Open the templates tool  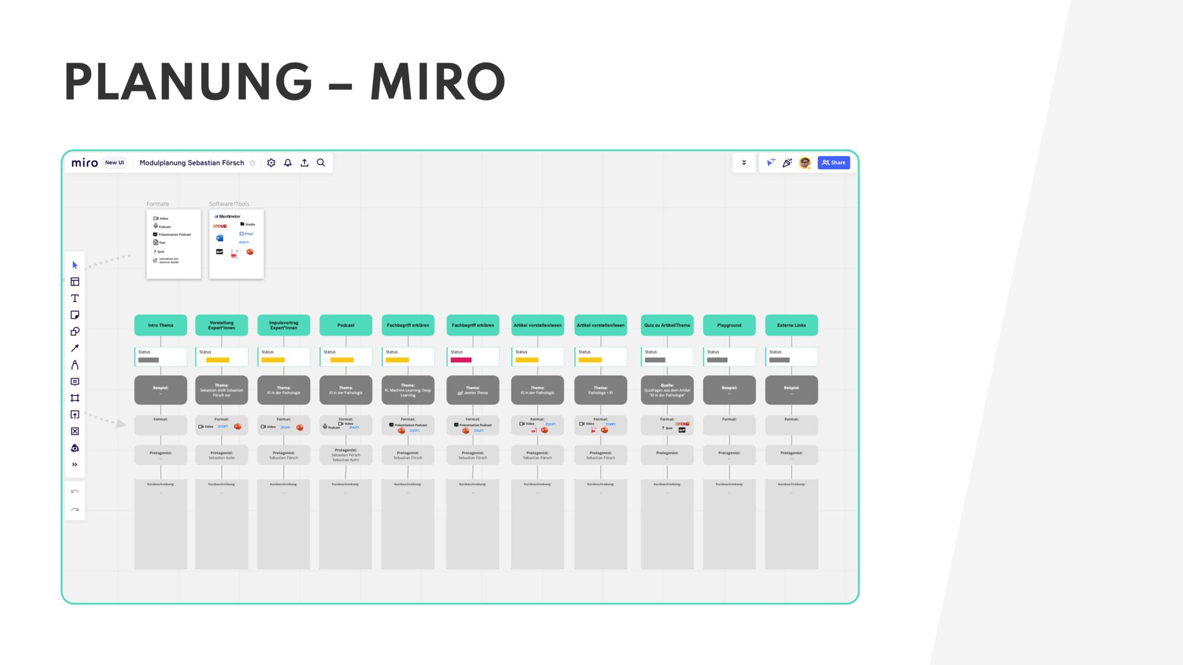pyautogui.click(x=75, y=281)
